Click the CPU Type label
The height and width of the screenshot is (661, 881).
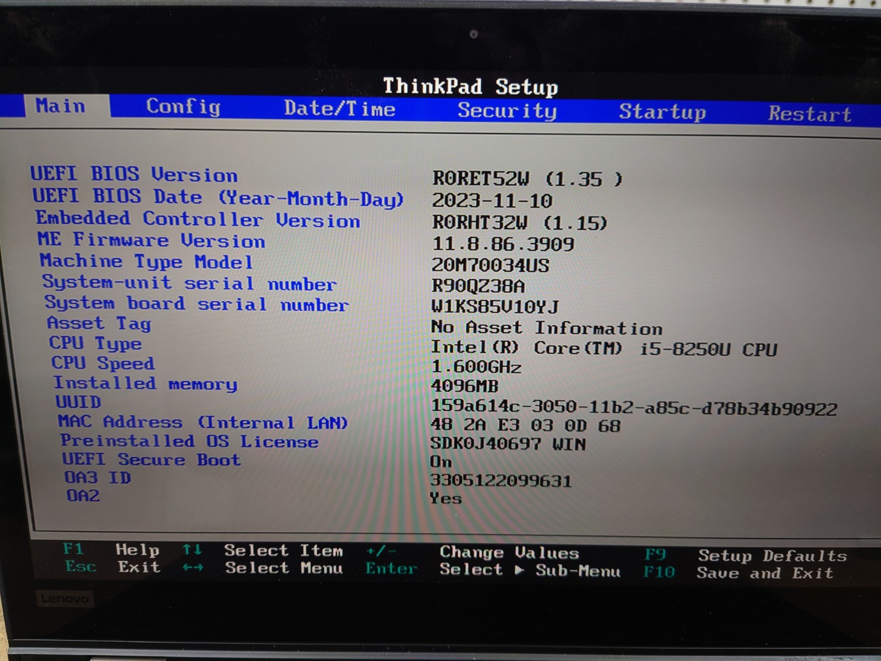(95, 344)
